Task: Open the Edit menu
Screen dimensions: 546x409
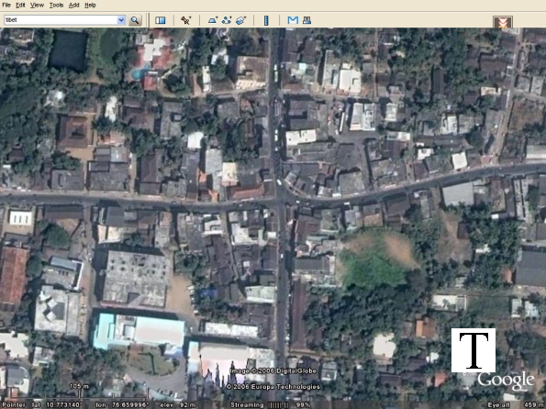Action: tap(20, 6)
